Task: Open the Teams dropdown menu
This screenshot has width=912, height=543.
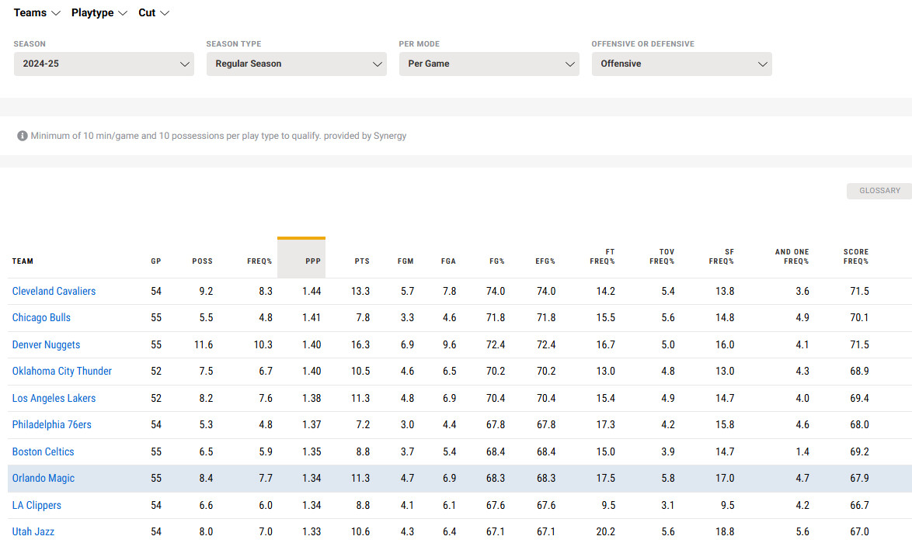Action: (x=37, y=12)
